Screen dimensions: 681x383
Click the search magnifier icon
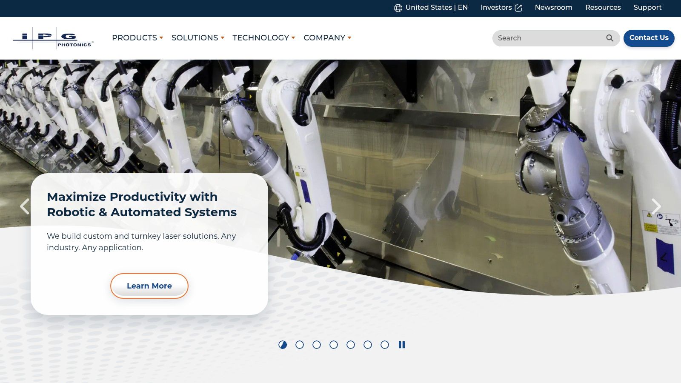pos(609,38)
